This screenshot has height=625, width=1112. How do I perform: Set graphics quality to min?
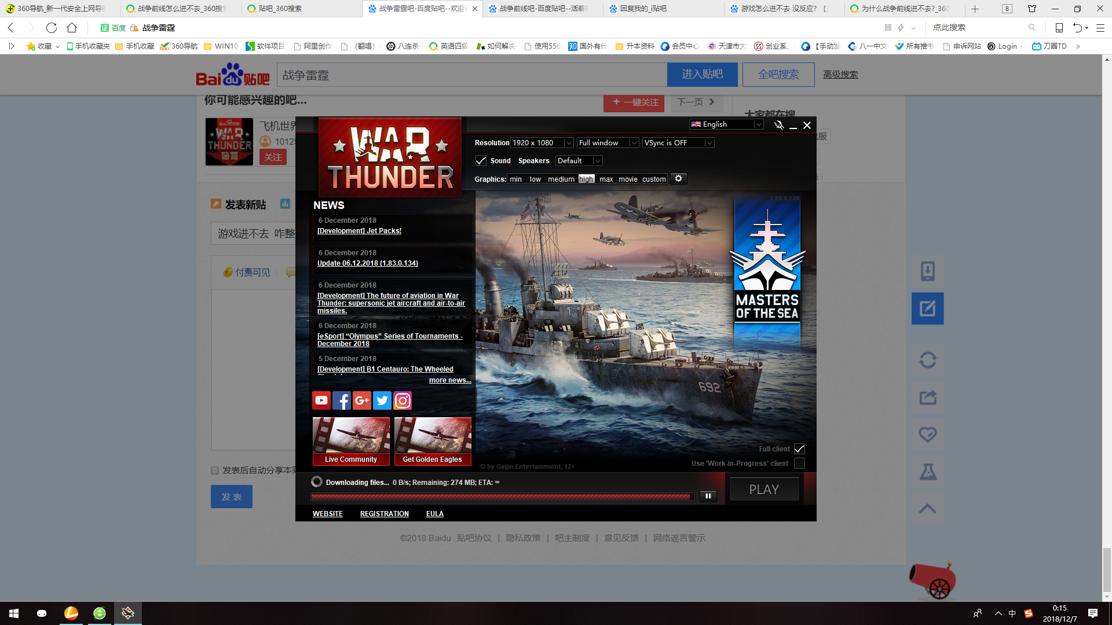515,179
